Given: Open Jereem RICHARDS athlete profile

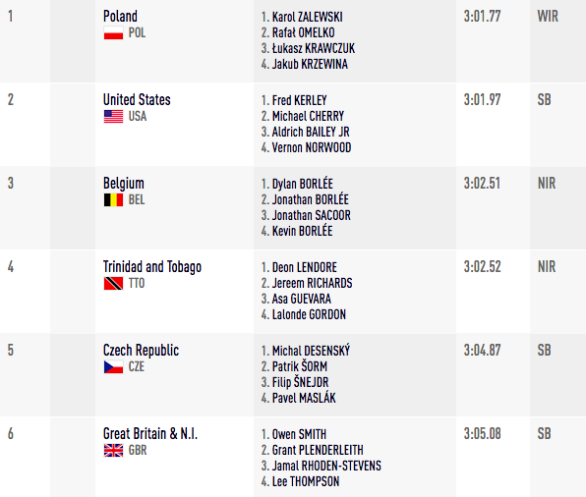Looking at the screenshot, I should [312, 283].
